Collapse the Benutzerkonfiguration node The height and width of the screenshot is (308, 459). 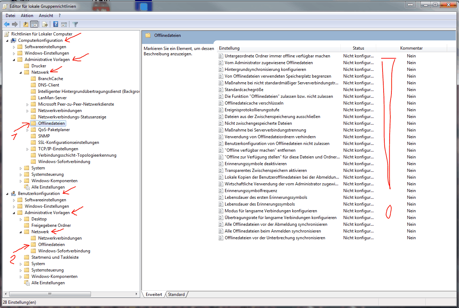[x=7, y=194]
